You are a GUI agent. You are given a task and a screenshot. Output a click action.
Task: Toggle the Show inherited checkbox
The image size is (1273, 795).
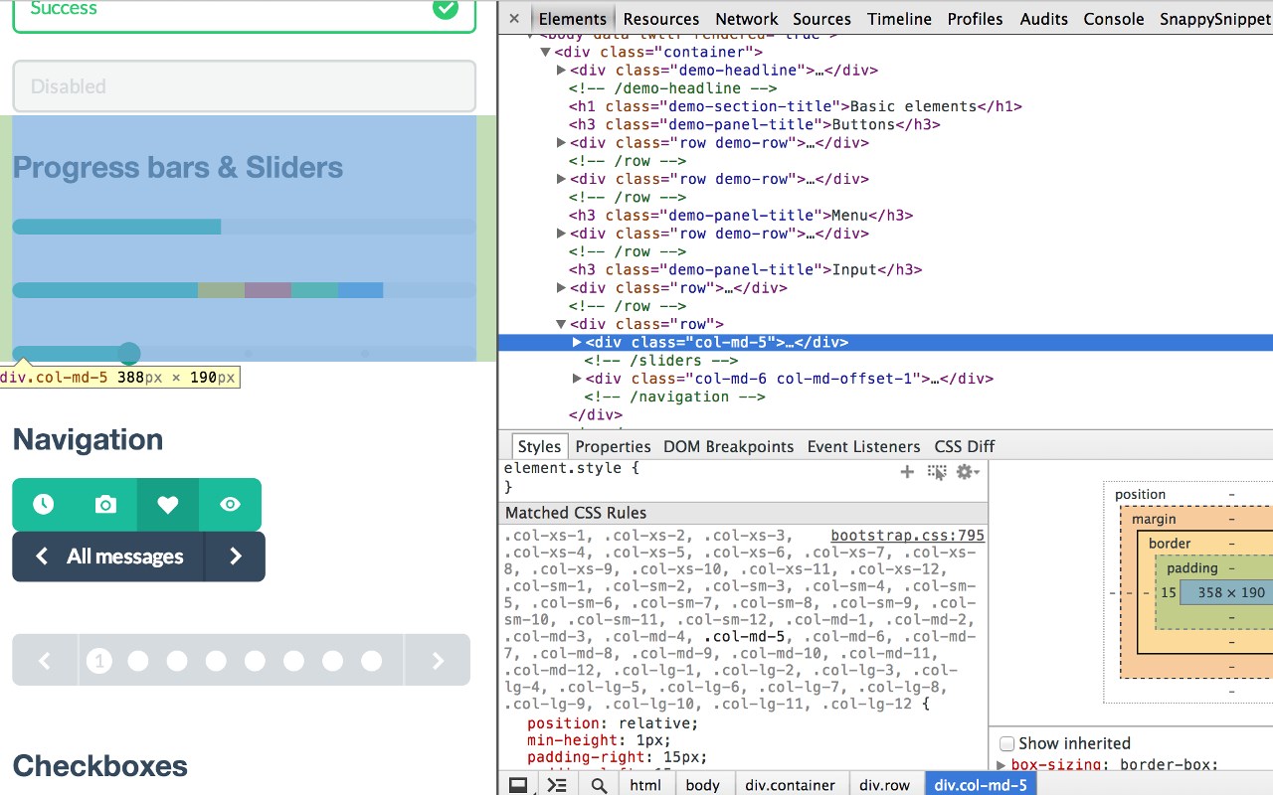pyautogui.click(x=1006, y=743)
